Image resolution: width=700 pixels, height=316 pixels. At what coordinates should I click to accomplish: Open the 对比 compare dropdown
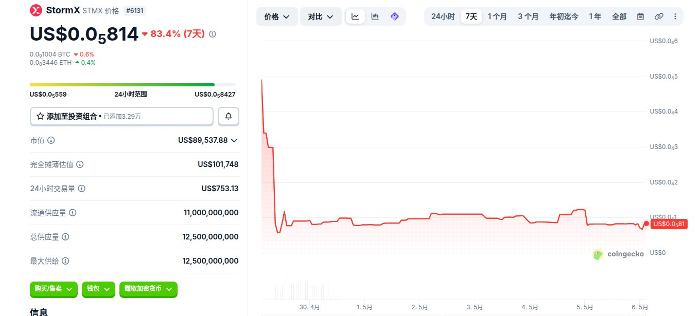[321, 16]
